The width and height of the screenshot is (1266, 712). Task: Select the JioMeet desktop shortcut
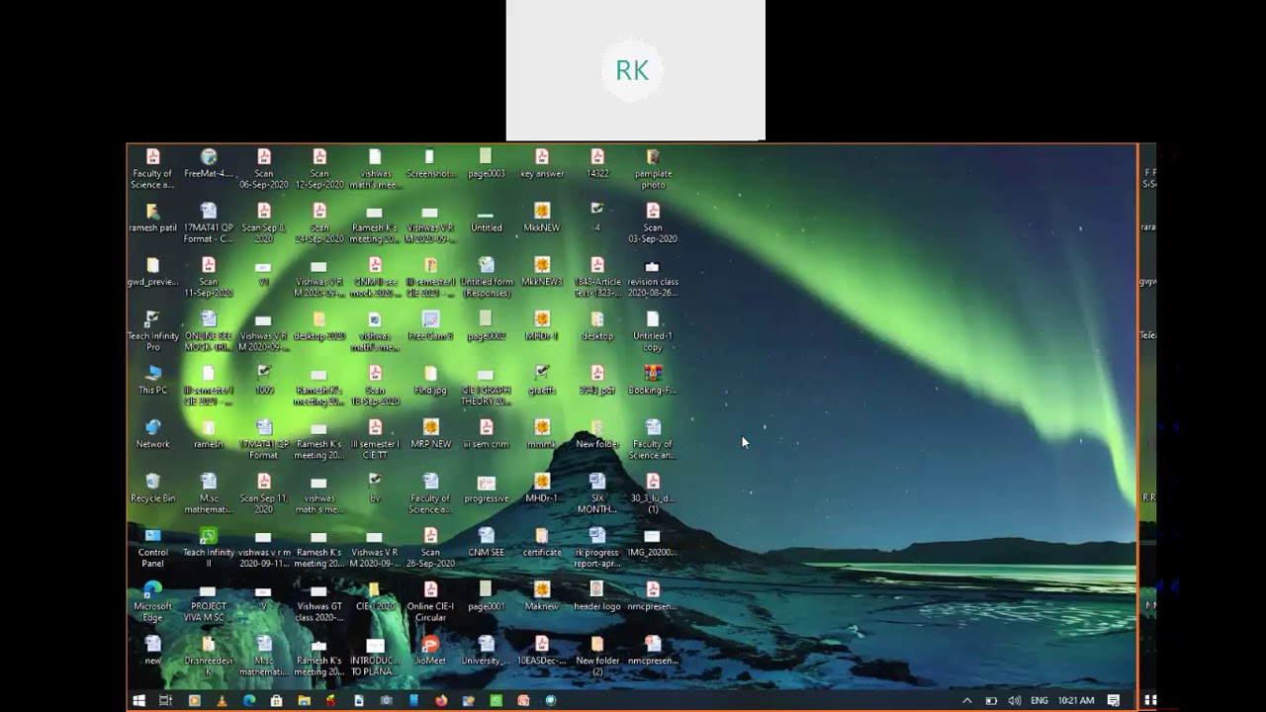click(x=430, y=651)
